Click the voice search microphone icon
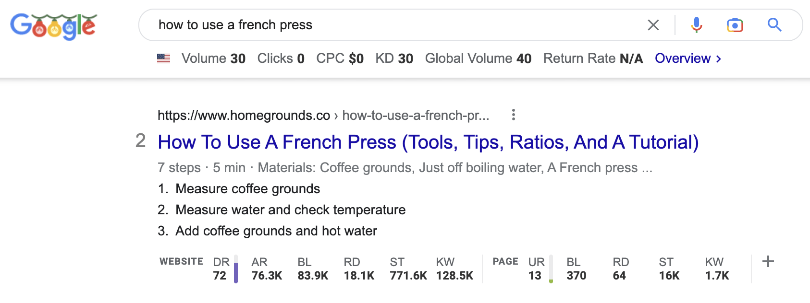Image resolution: width=810 pixels, height=303 pixels. [x=696, y=25]
